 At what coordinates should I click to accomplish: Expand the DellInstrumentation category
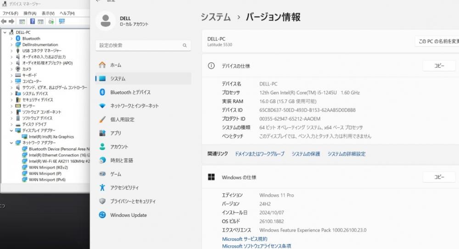pos(11,45)
